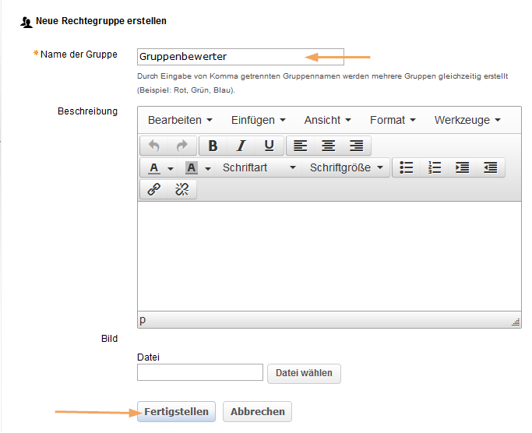Open the Schriftart font dropdown
Image resolution: width=532 pixels, height=433 pixels.
[259, 167]
